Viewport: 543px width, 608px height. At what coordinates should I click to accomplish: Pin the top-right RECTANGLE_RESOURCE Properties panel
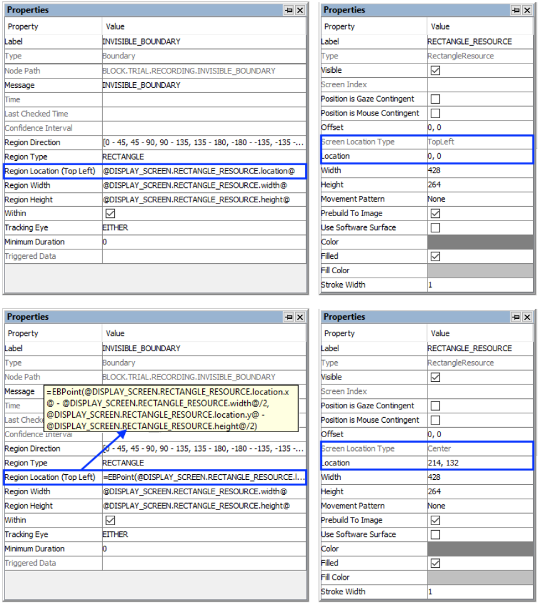(516, 10)
